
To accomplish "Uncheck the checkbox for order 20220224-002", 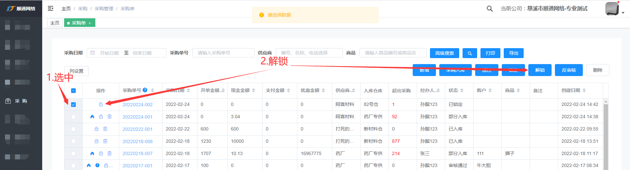I will [73, 105].
